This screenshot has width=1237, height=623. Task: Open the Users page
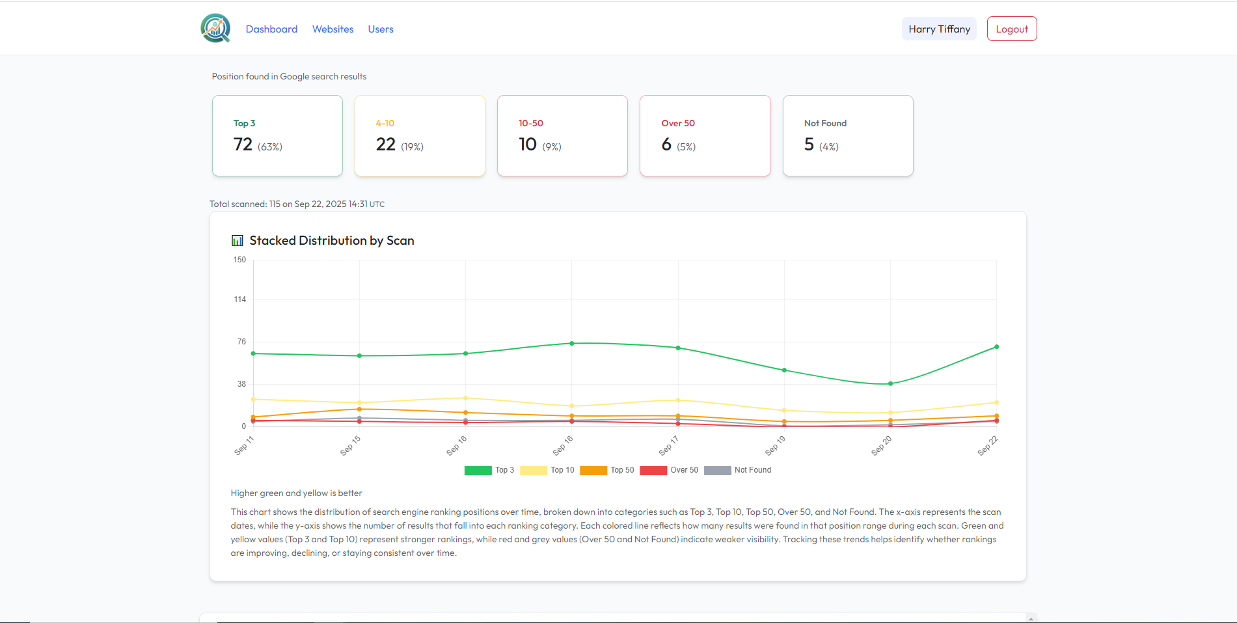tap(381, 29)
